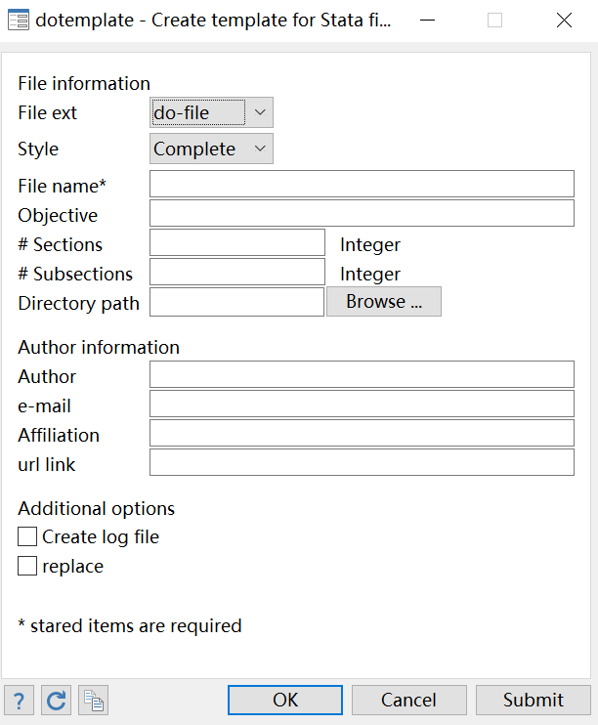Click the # Subsections input box
This screenshot has width=598, height=725.
tap(237, 272)
